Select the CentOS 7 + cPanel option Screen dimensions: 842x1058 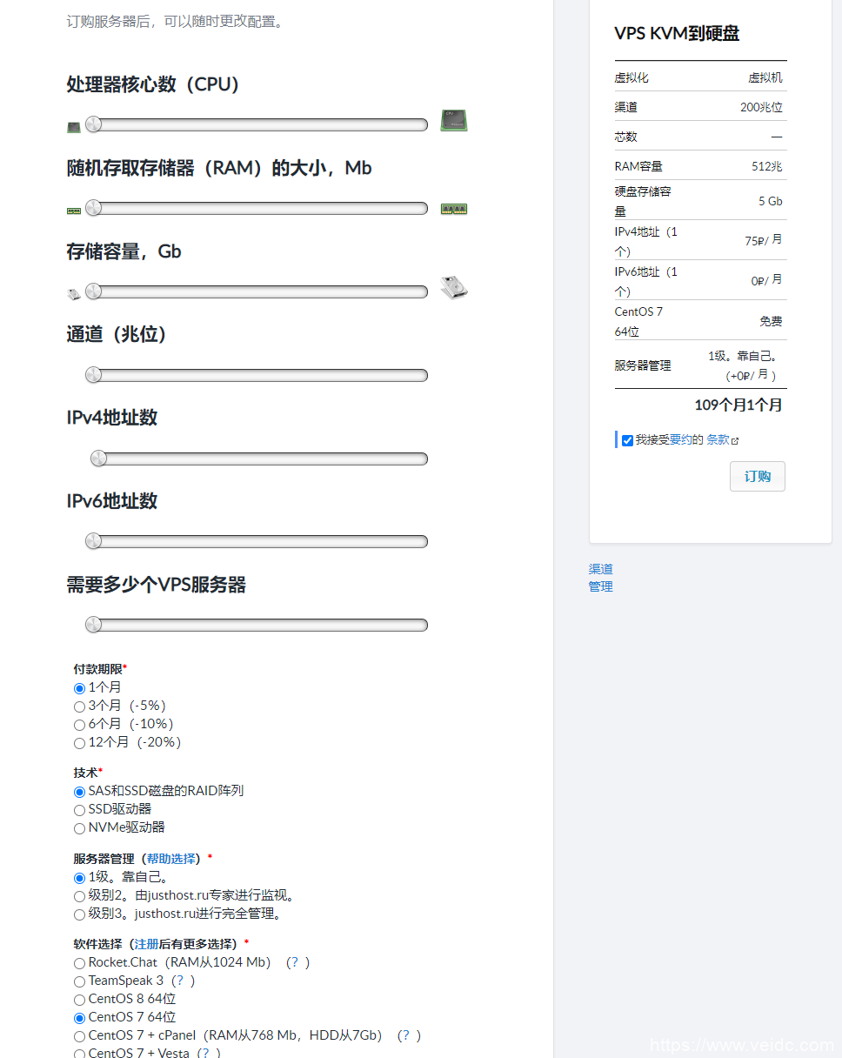pyautogui.click(x=80, y=1036)
